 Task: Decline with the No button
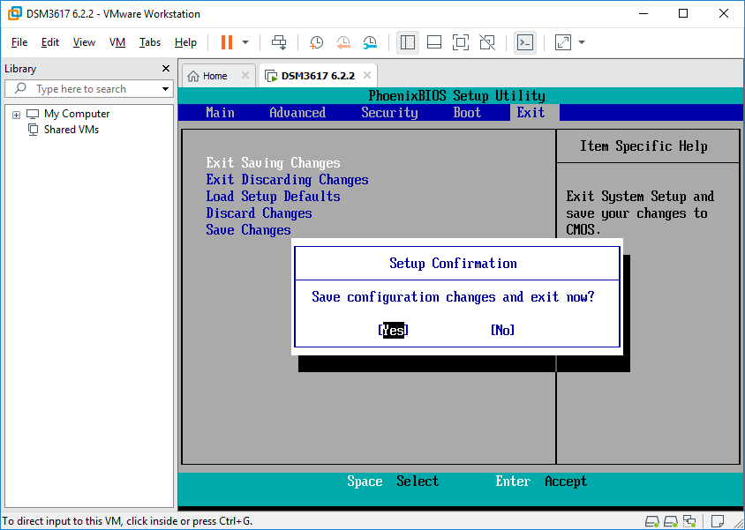pos(502,330)
